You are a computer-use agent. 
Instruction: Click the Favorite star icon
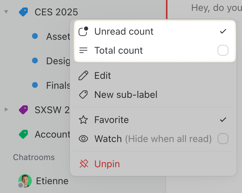coord(83,120)
